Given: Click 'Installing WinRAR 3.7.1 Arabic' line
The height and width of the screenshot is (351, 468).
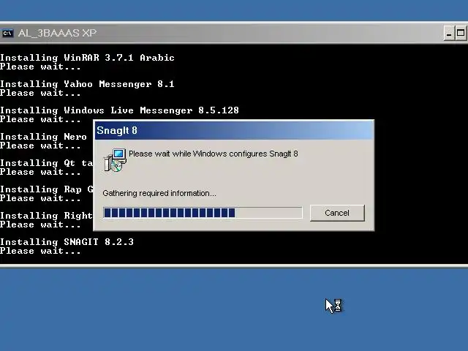Looking at the screenshot, I should [87, 57].
